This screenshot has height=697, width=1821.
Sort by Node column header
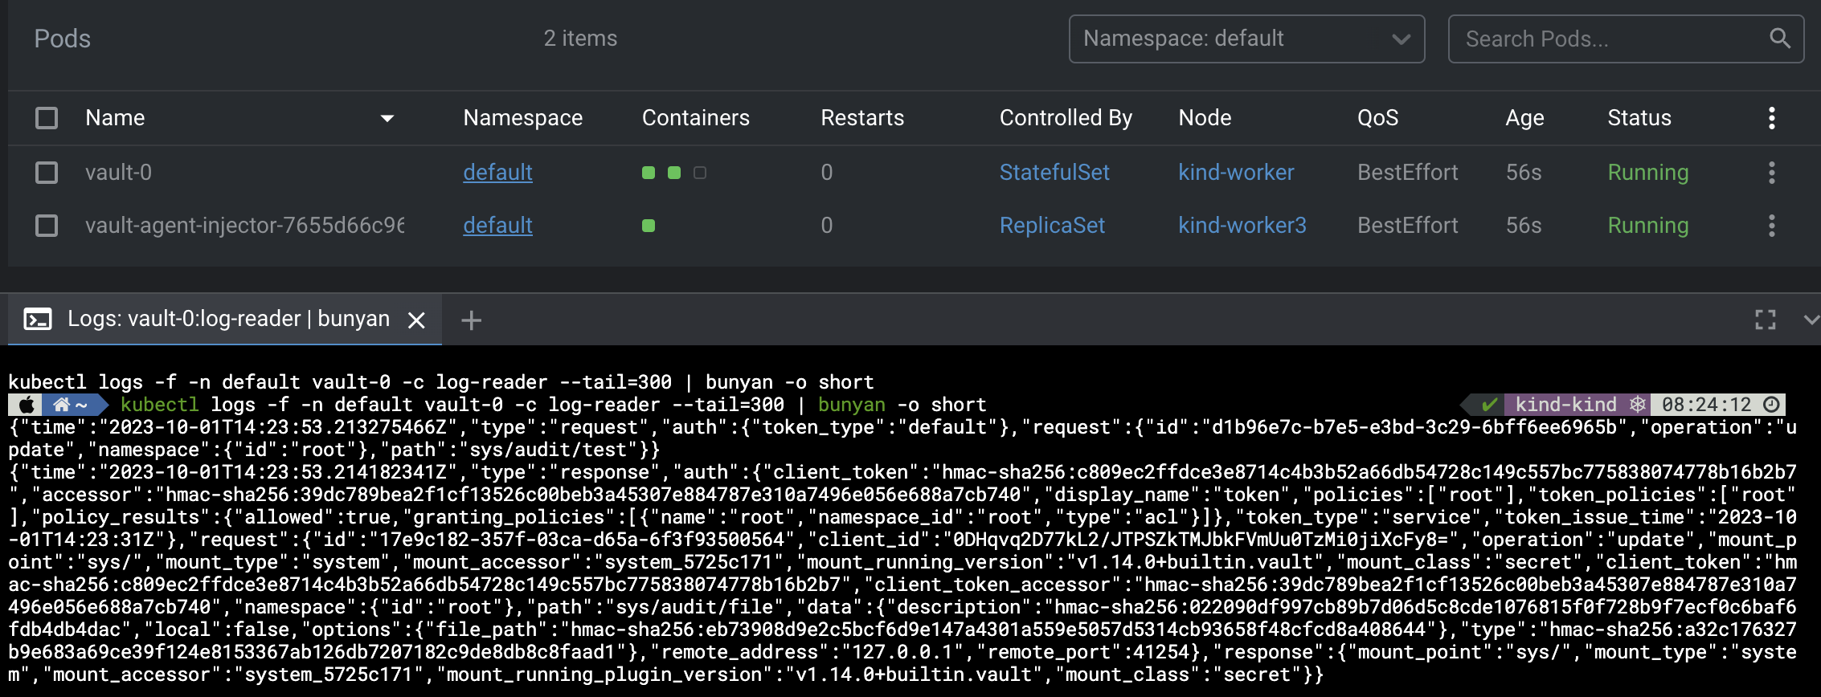pyautogui.click(x=1205, y=118)
